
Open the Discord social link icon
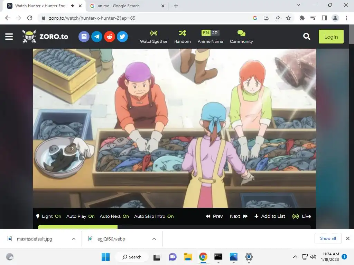coord(84,37)
